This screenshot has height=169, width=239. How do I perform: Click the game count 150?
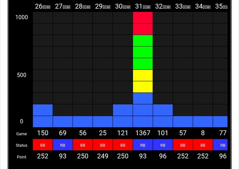43,133
